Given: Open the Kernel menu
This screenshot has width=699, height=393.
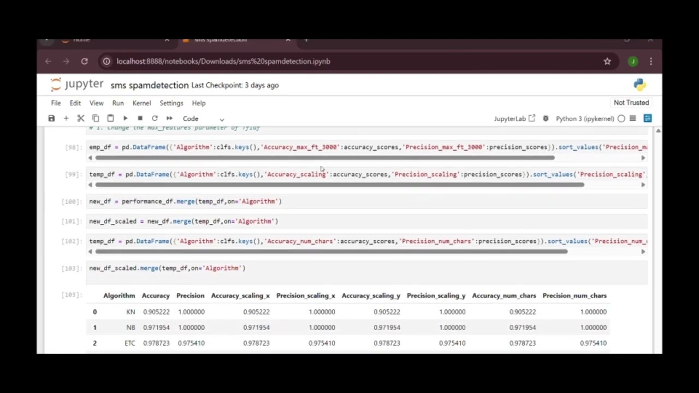Looking at the screenshot, I should coord(141,103).
